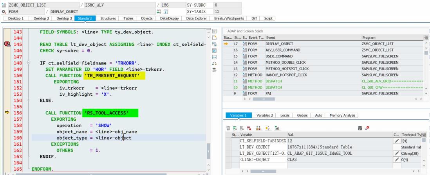The height and width of the screenshot is (175, 430).
Task: Click the red-squares icon in Variables toolbar
Action: pos(258,128)
